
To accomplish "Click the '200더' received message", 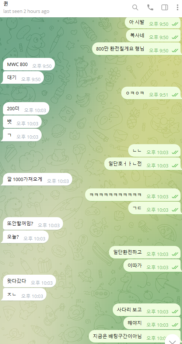I will click(x=26, y=108).
